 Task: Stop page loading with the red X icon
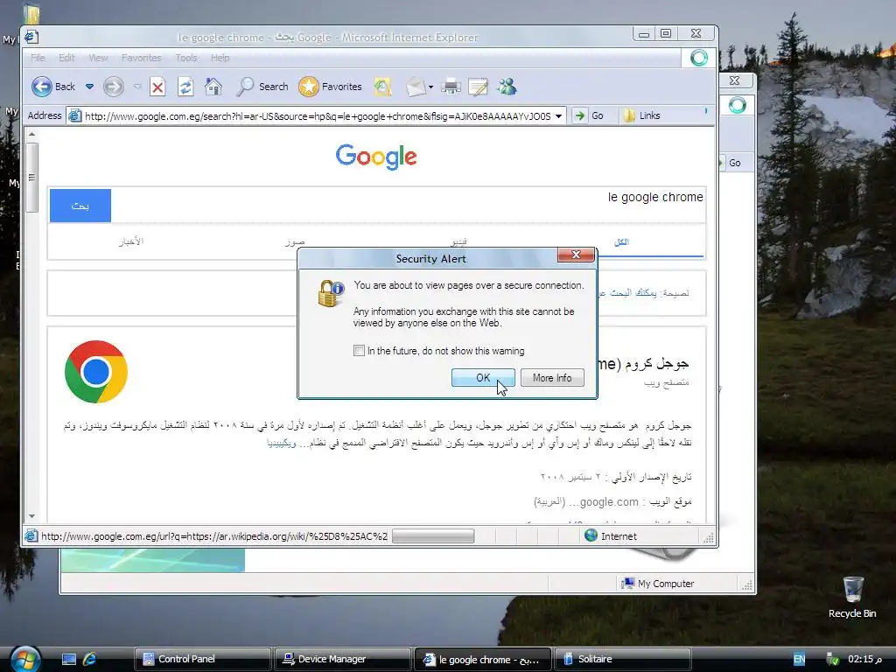(157, 87)
